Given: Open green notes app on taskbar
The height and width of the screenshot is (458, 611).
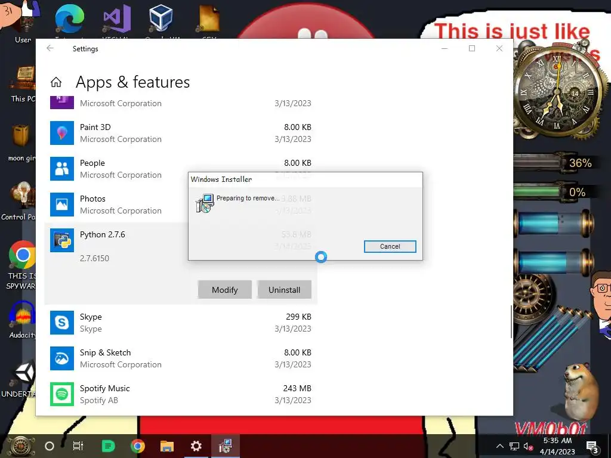Looking at the screenshot, I should click(108, 446).
